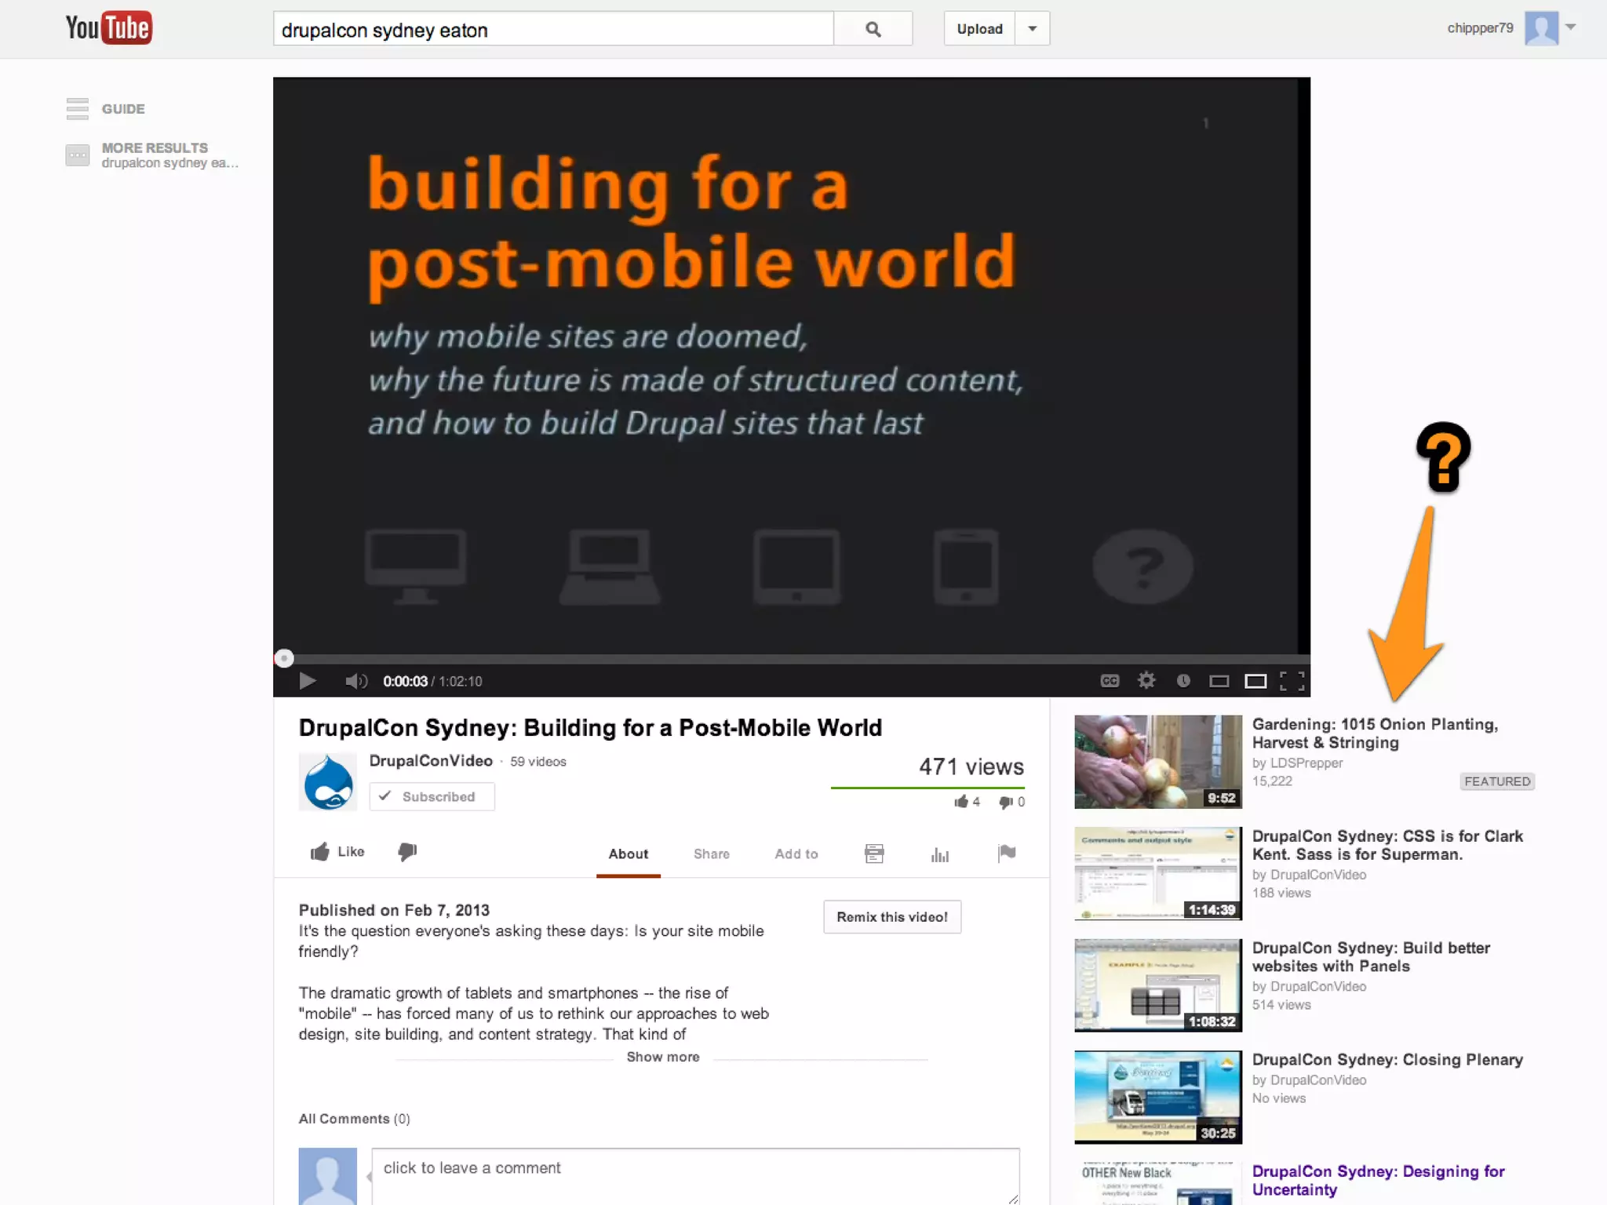Select the About tab
The image size is (1607, 1205).
629,854
